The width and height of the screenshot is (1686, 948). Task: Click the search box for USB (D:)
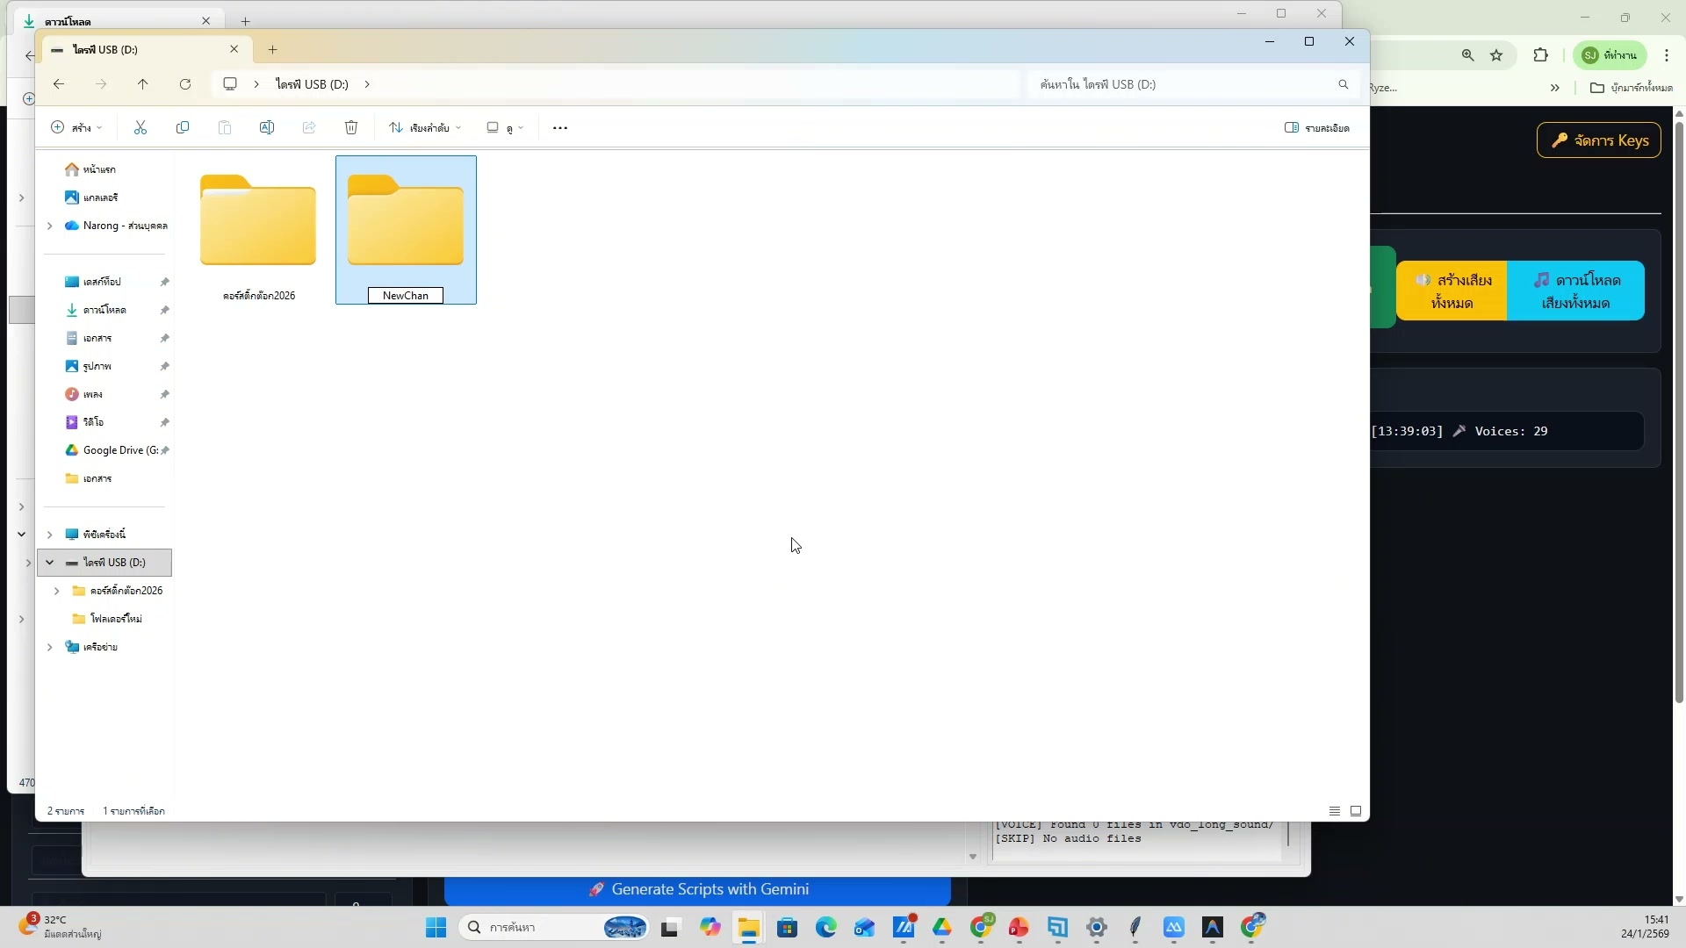pos(1185,84)
